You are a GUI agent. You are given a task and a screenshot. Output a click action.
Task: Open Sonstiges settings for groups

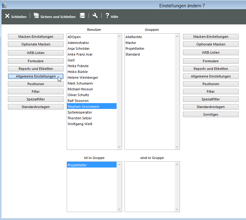coord(211,114)
